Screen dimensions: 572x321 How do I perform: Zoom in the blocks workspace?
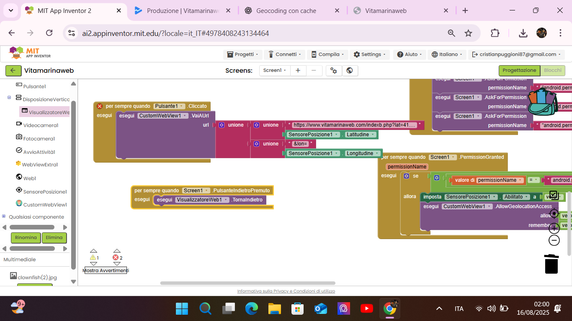point(554,228)
